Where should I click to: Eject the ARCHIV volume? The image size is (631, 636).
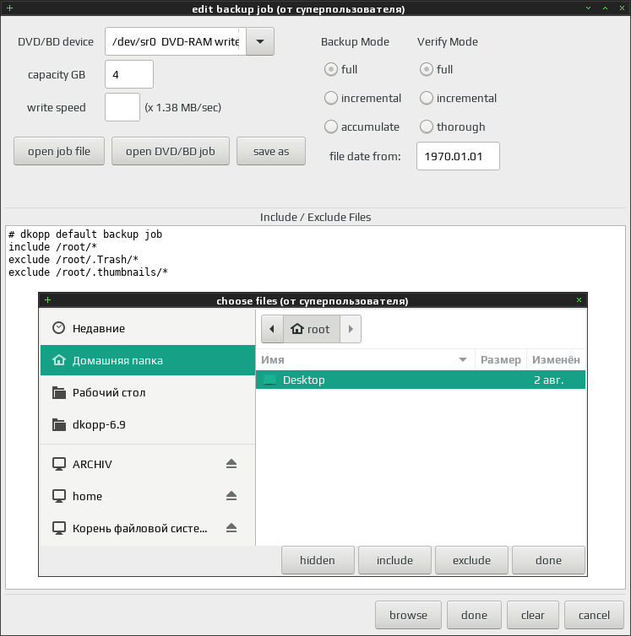click(231, 464)
